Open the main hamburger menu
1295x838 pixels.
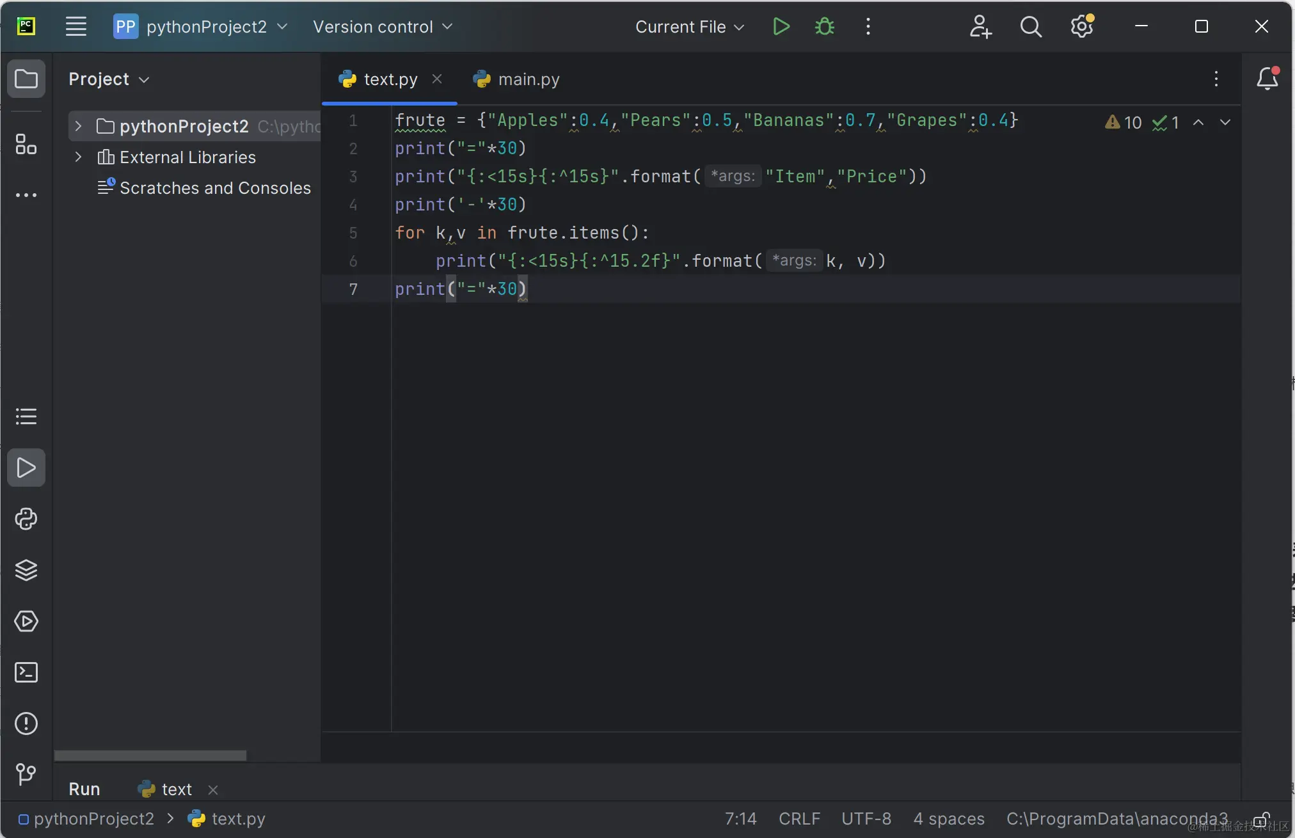pos(75,27)
